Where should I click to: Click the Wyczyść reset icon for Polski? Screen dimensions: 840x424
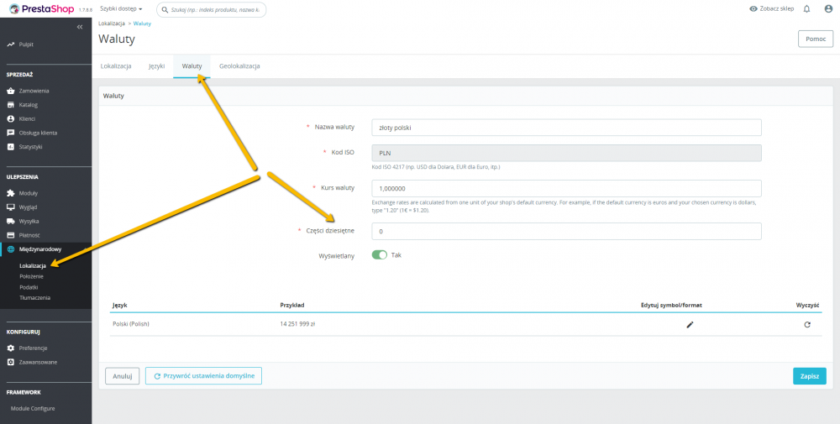(807, 324)
